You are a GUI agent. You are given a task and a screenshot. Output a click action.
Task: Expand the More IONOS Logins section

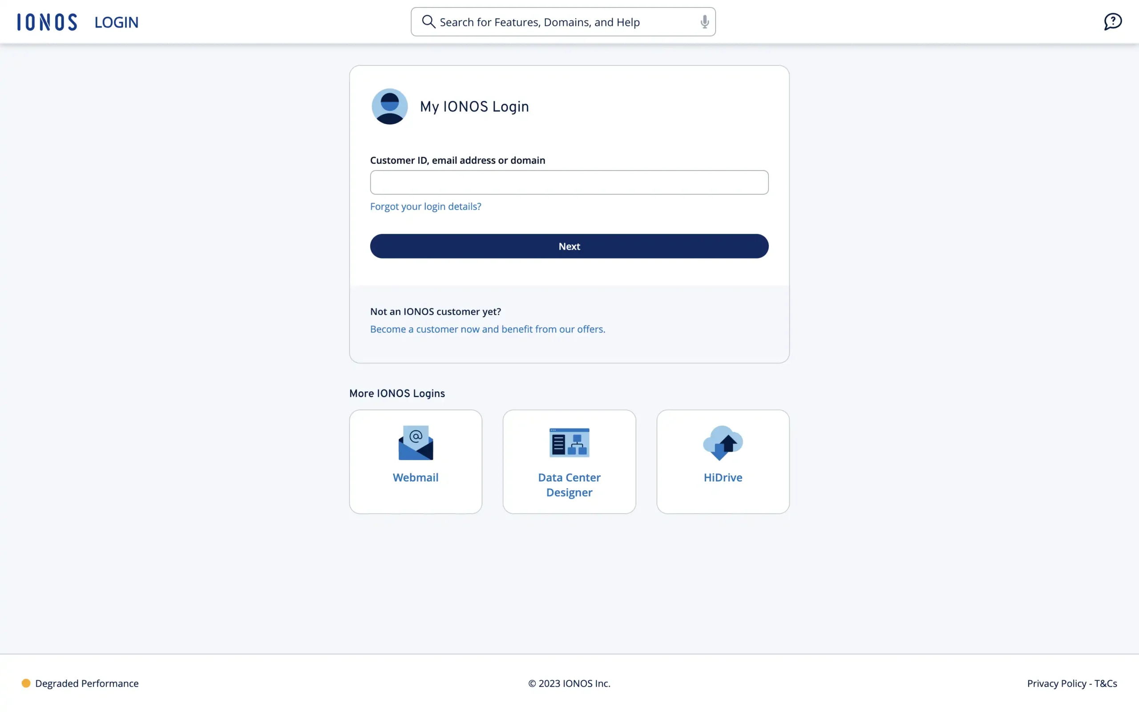click(397, 392)
